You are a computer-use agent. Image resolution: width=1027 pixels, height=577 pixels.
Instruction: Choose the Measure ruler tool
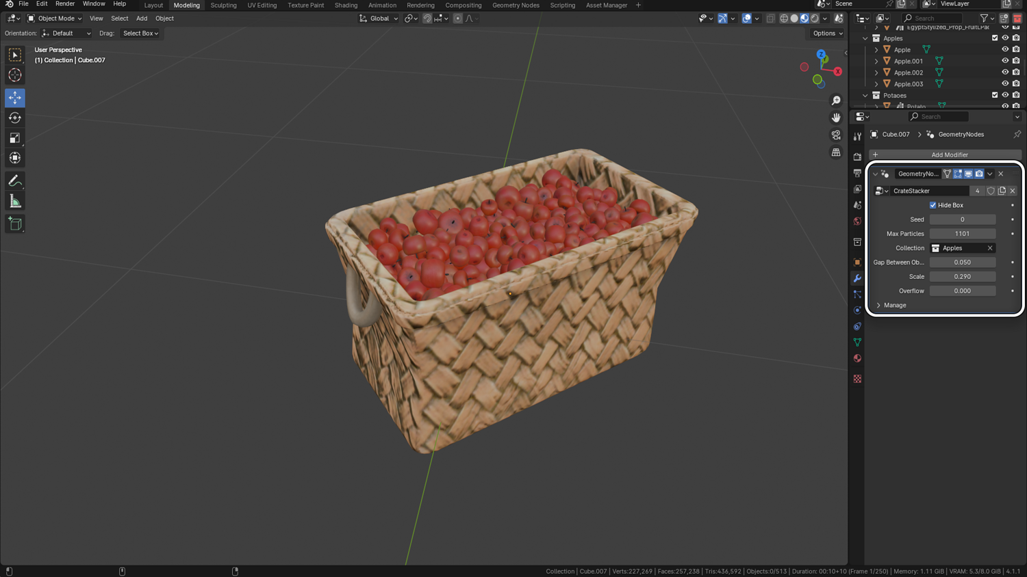(x=15, y=201)
